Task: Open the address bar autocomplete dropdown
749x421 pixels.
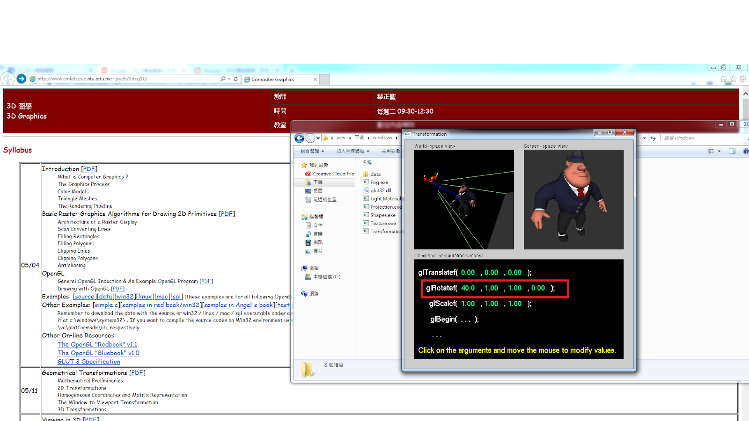Action: (x=229, y=79)
